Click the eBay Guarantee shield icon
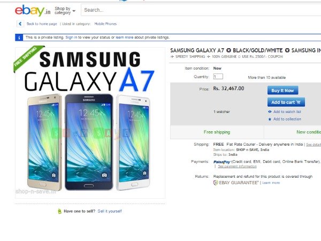The height and width of the screenshot is (241, 321). (x=216, y=183)
